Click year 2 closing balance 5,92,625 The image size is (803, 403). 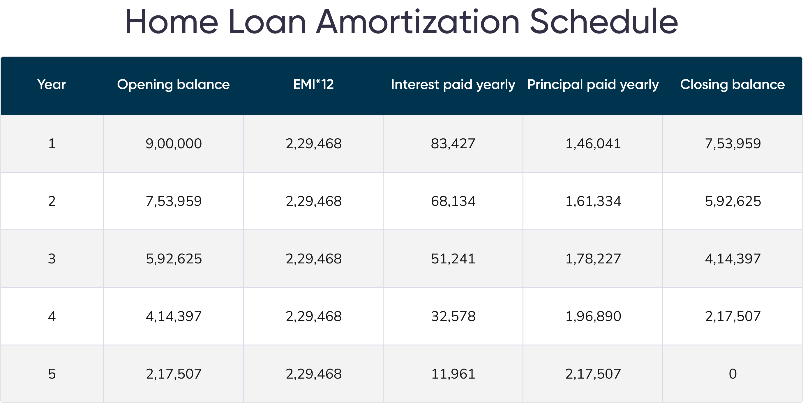(733, 201)
